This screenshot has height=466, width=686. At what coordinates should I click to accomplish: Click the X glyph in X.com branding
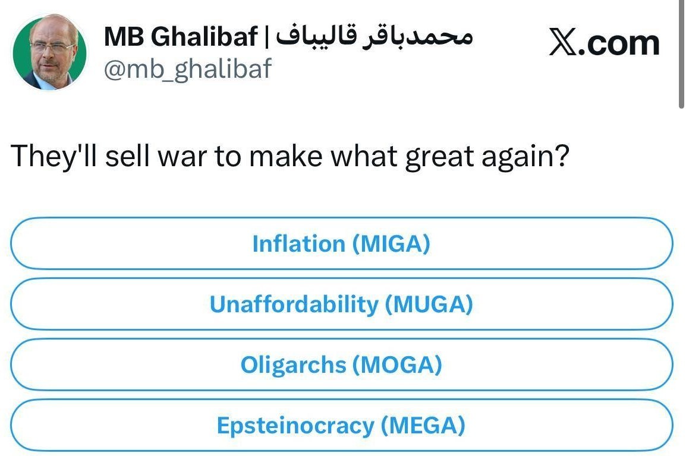click(x=561, y=42)
